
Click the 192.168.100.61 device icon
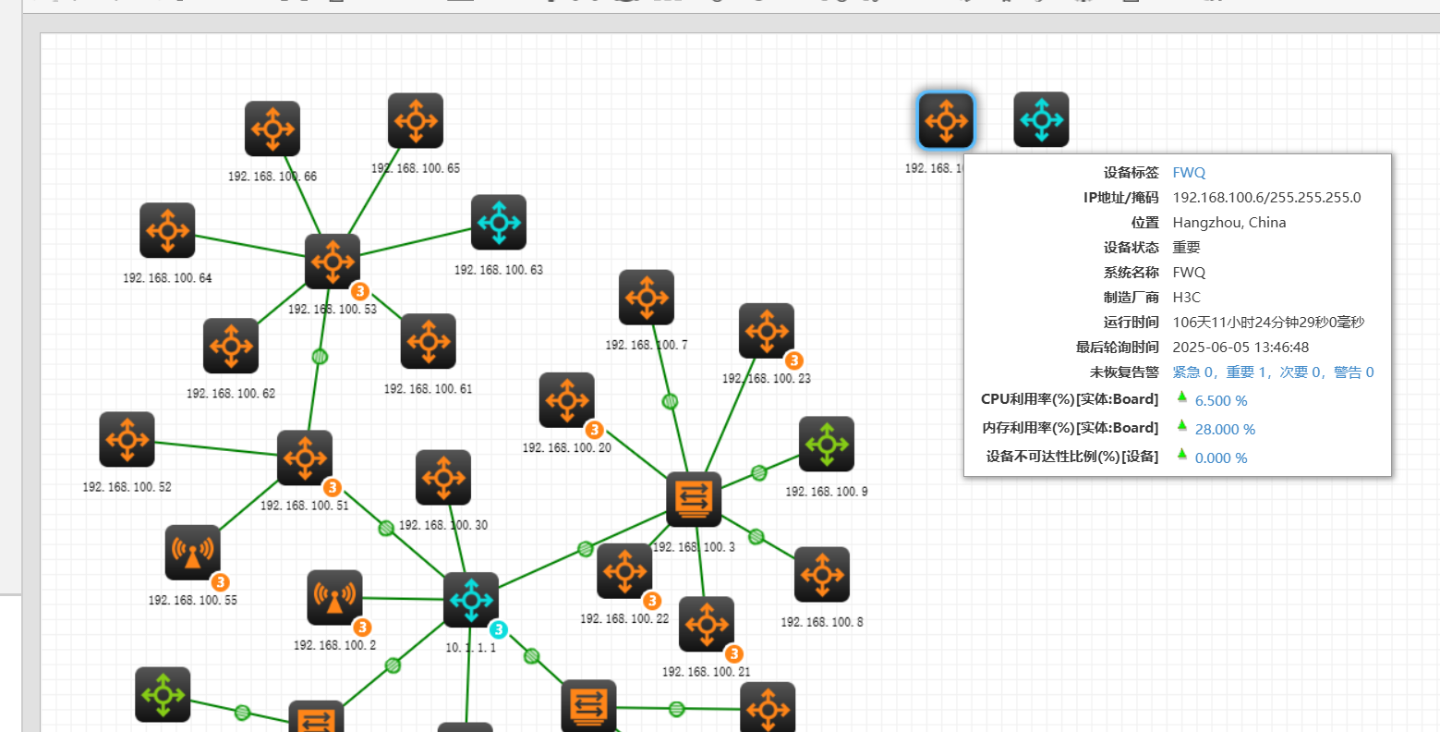pos(429,341)
